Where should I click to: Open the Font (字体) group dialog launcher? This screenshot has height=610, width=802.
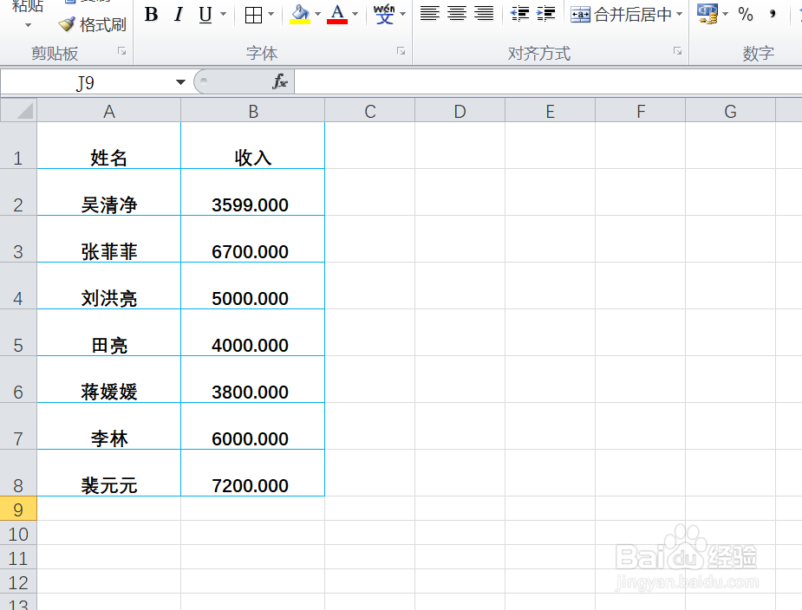400,52
